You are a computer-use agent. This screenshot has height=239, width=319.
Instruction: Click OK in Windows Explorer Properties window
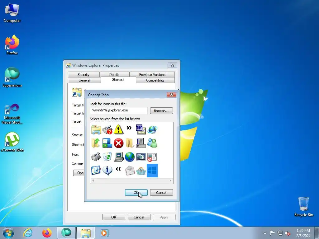tap(114, 217)
